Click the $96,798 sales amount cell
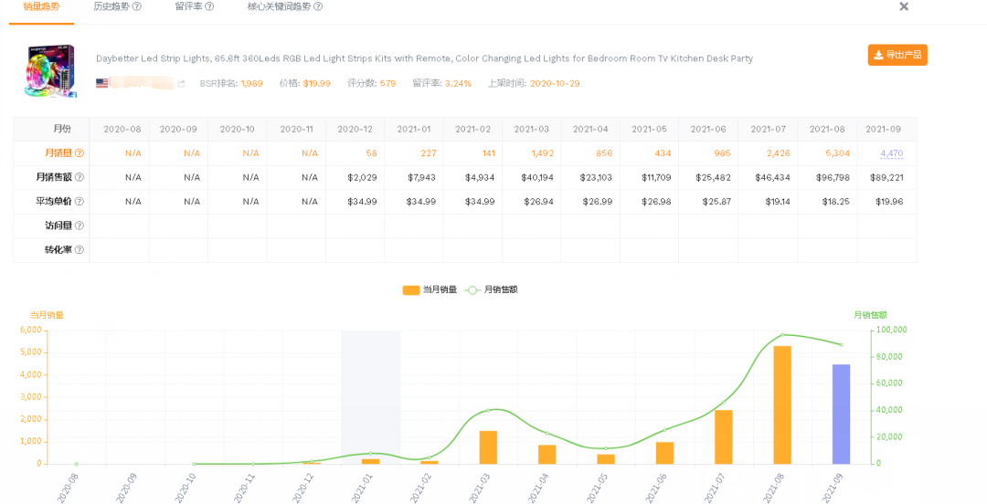Screen dimensions: 987x504 point(827,177)
